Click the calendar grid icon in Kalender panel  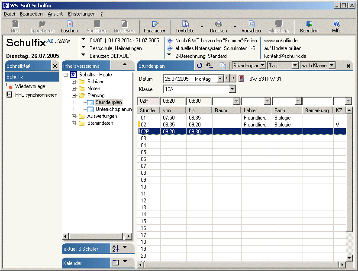click(x=116, y=262)
